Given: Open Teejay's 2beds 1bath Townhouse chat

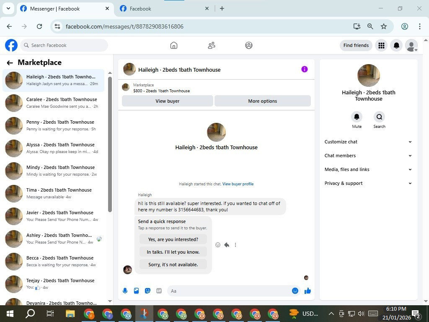Looking at the screenshot, I should (53, 284).
